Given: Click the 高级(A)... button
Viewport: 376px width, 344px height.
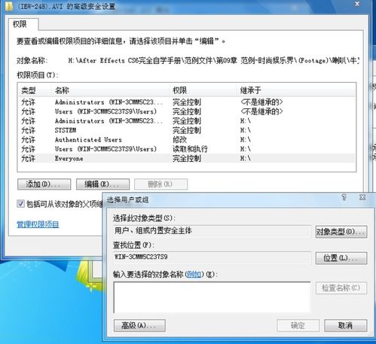Looking at the screenshot, I should coord(139,326).
